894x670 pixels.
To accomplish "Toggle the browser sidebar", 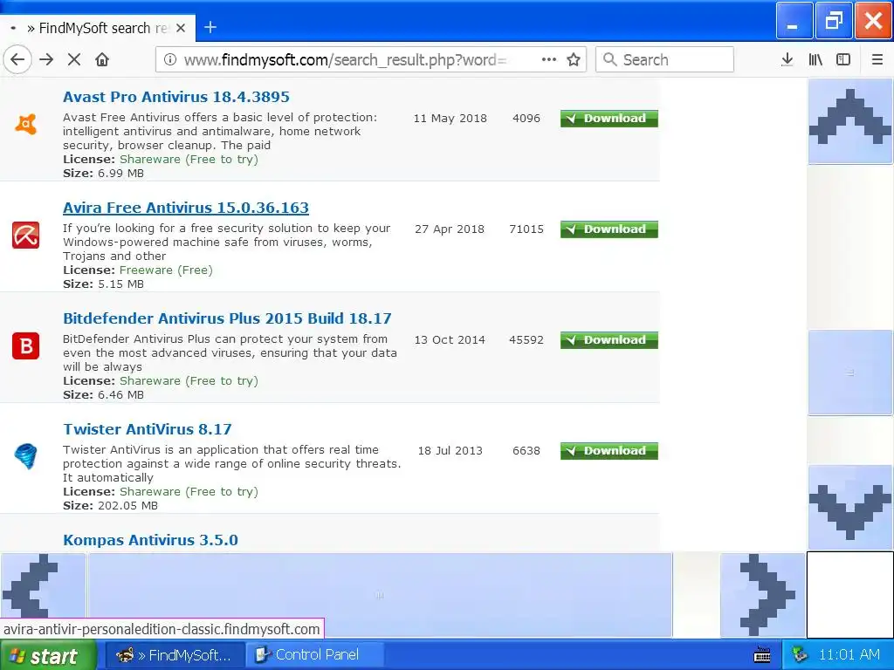I will tap(843, 59).
